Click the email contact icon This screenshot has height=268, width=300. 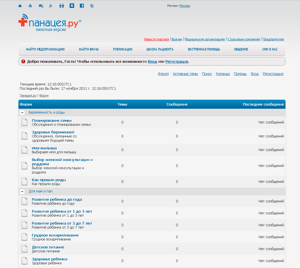click(41, 6)
